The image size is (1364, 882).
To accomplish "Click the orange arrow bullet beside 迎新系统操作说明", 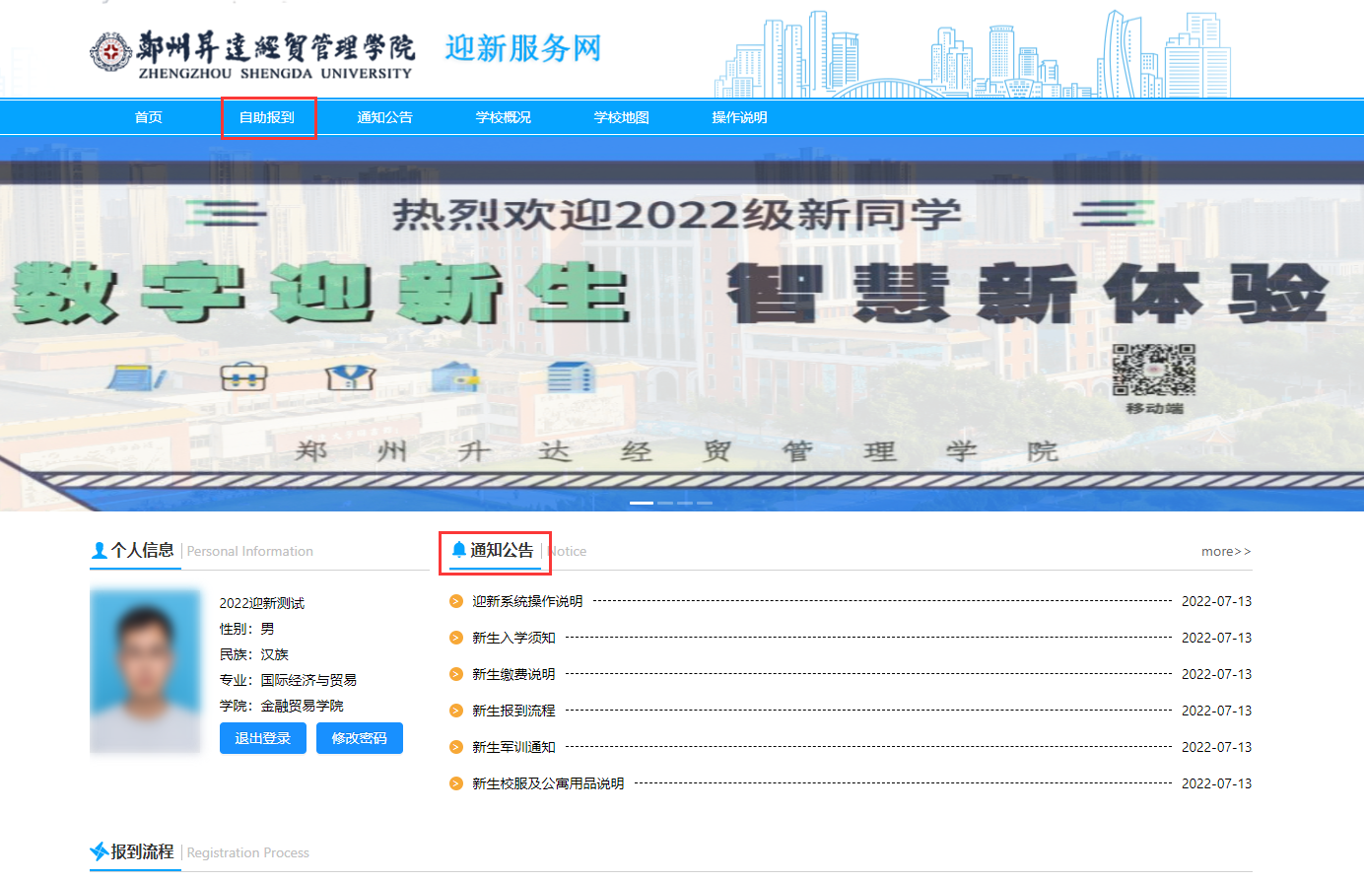I will point(456,601).
